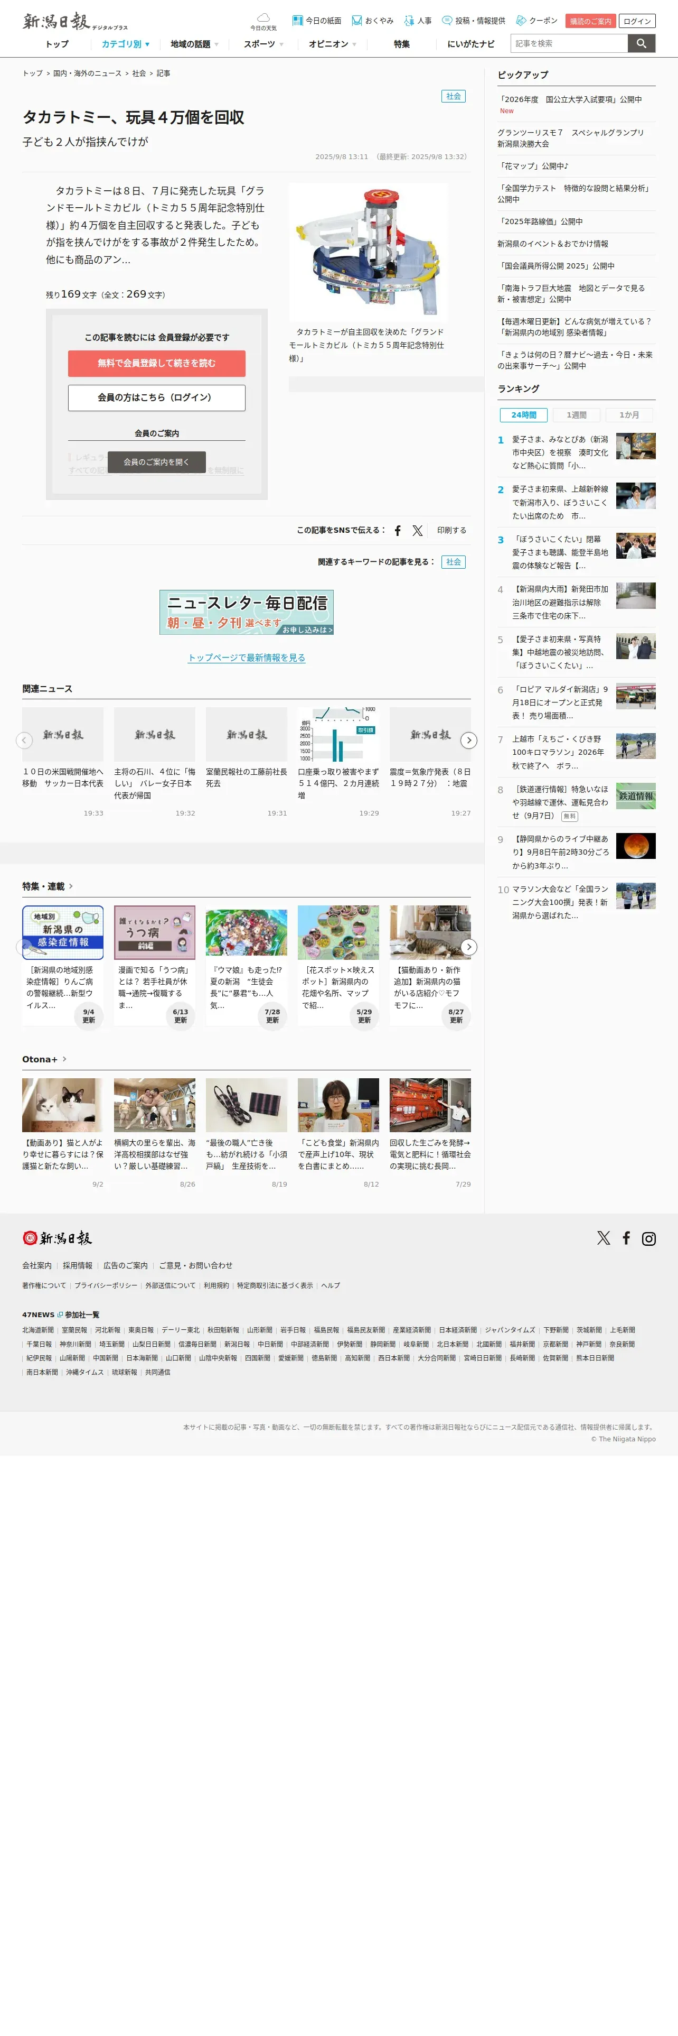Open 室蘭民報社の工藤前社長死去 news item
The width and height of the screenshot is (678, 2036).
[246, 778]
